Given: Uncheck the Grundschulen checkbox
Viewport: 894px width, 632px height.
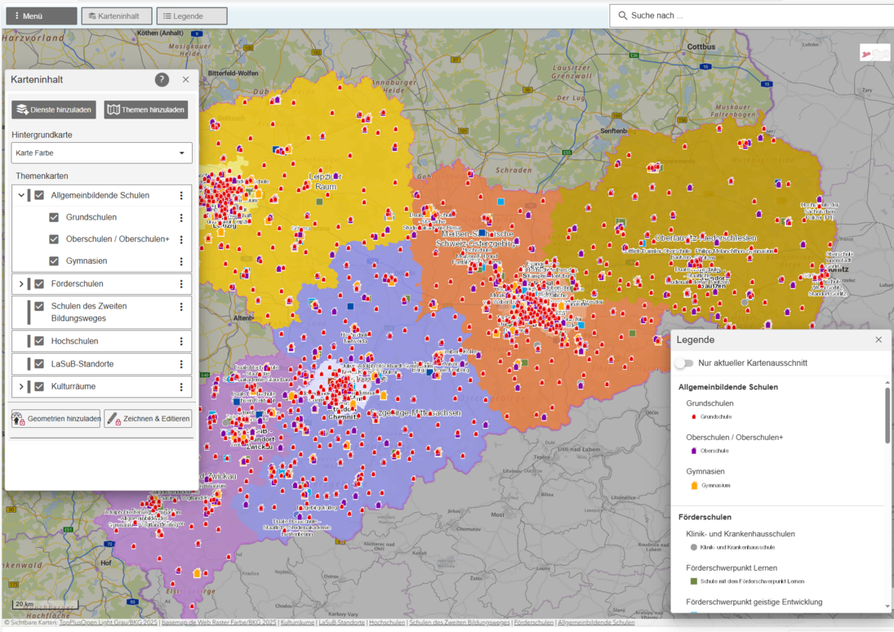Looking at the screenshot, I should 54,217.
